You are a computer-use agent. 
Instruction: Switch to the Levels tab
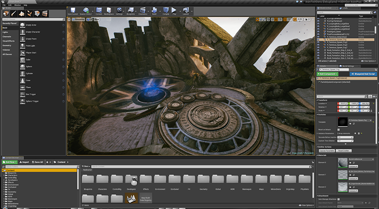click(344, 8)
